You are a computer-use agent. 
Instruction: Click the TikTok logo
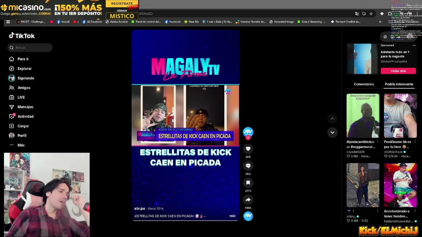pos(22,36)
